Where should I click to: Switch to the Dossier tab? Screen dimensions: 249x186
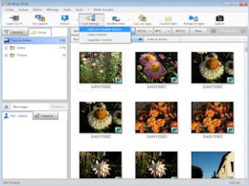coord(40,32)
